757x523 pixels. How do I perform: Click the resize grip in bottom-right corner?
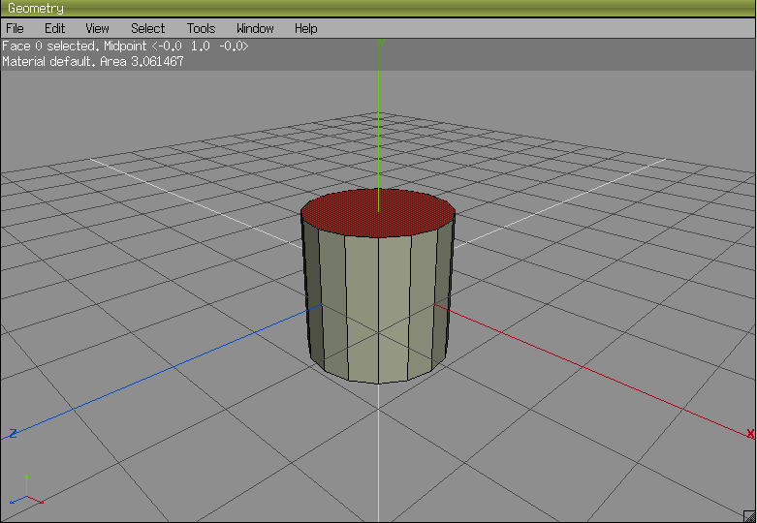(749, 515)
